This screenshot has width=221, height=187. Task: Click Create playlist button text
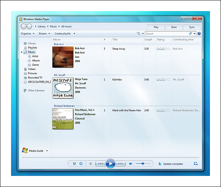click(x=63, y=34)
